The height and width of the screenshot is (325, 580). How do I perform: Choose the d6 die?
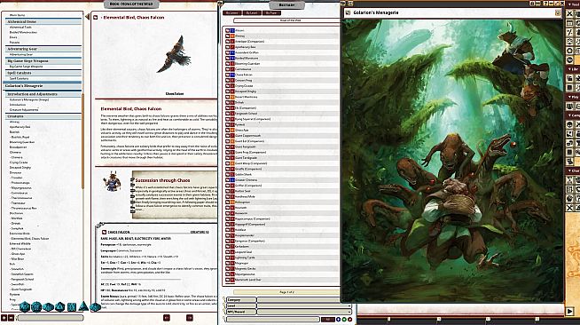(71, 307)
